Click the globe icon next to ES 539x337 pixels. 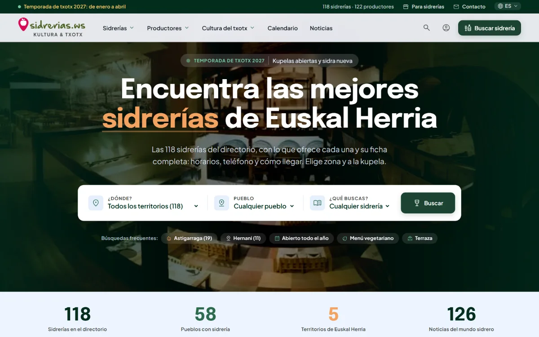pos(500,6)
